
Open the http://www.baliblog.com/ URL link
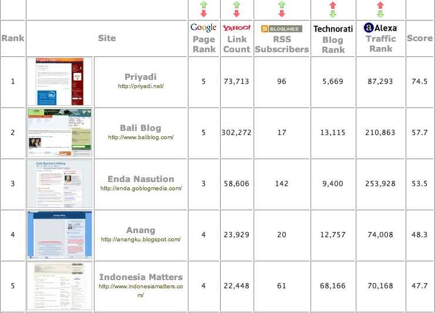(141, 137)
